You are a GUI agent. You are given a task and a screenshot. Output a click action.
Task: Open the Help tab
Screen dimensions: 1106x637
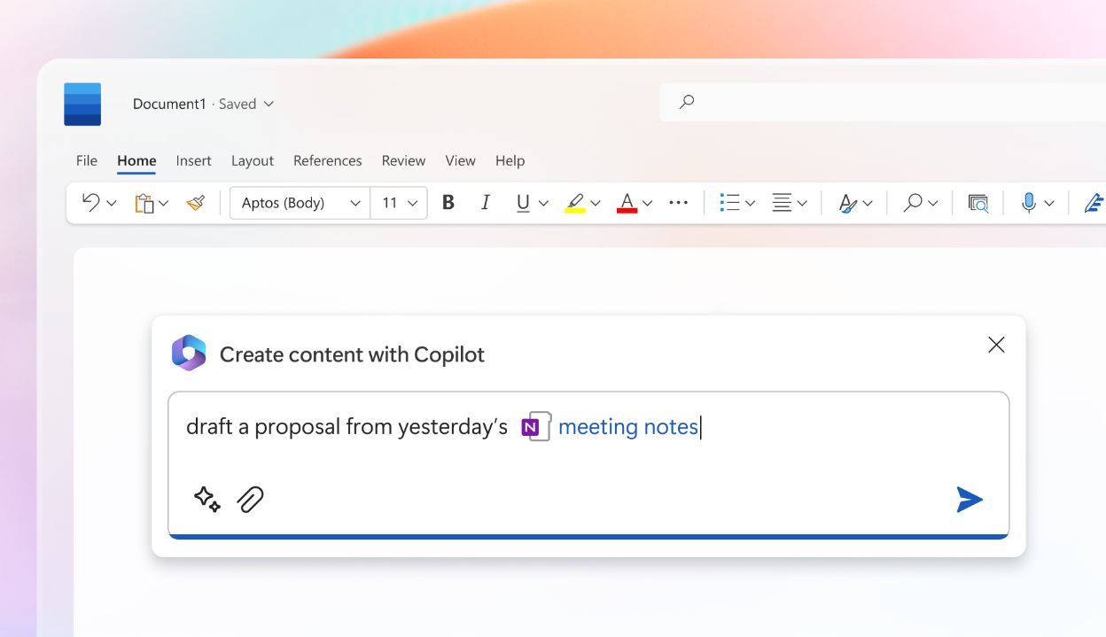(x=510, y=160)
